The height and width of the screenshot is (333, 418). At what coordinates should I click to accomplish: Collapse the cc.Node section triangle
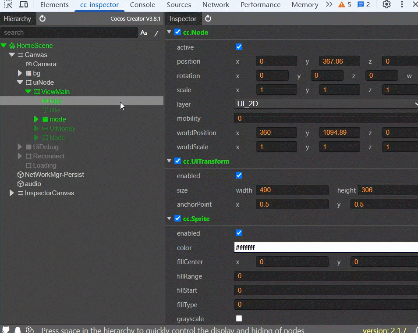tap(169, 32)
